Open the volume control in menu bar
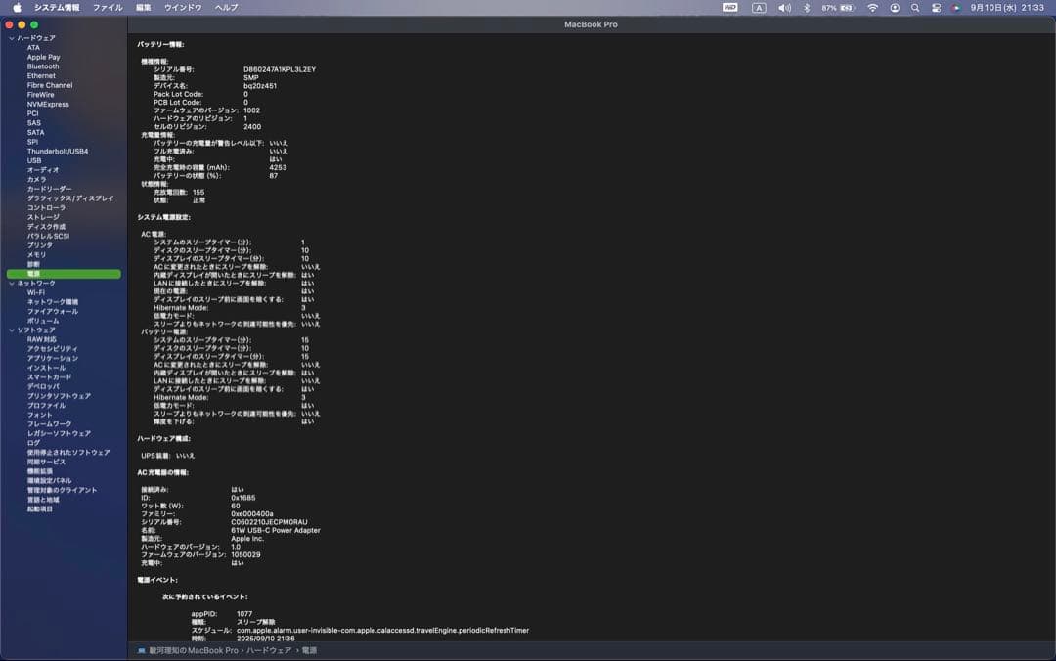The height and width of the screenshot is (661, 1056). tap(784, 7)
